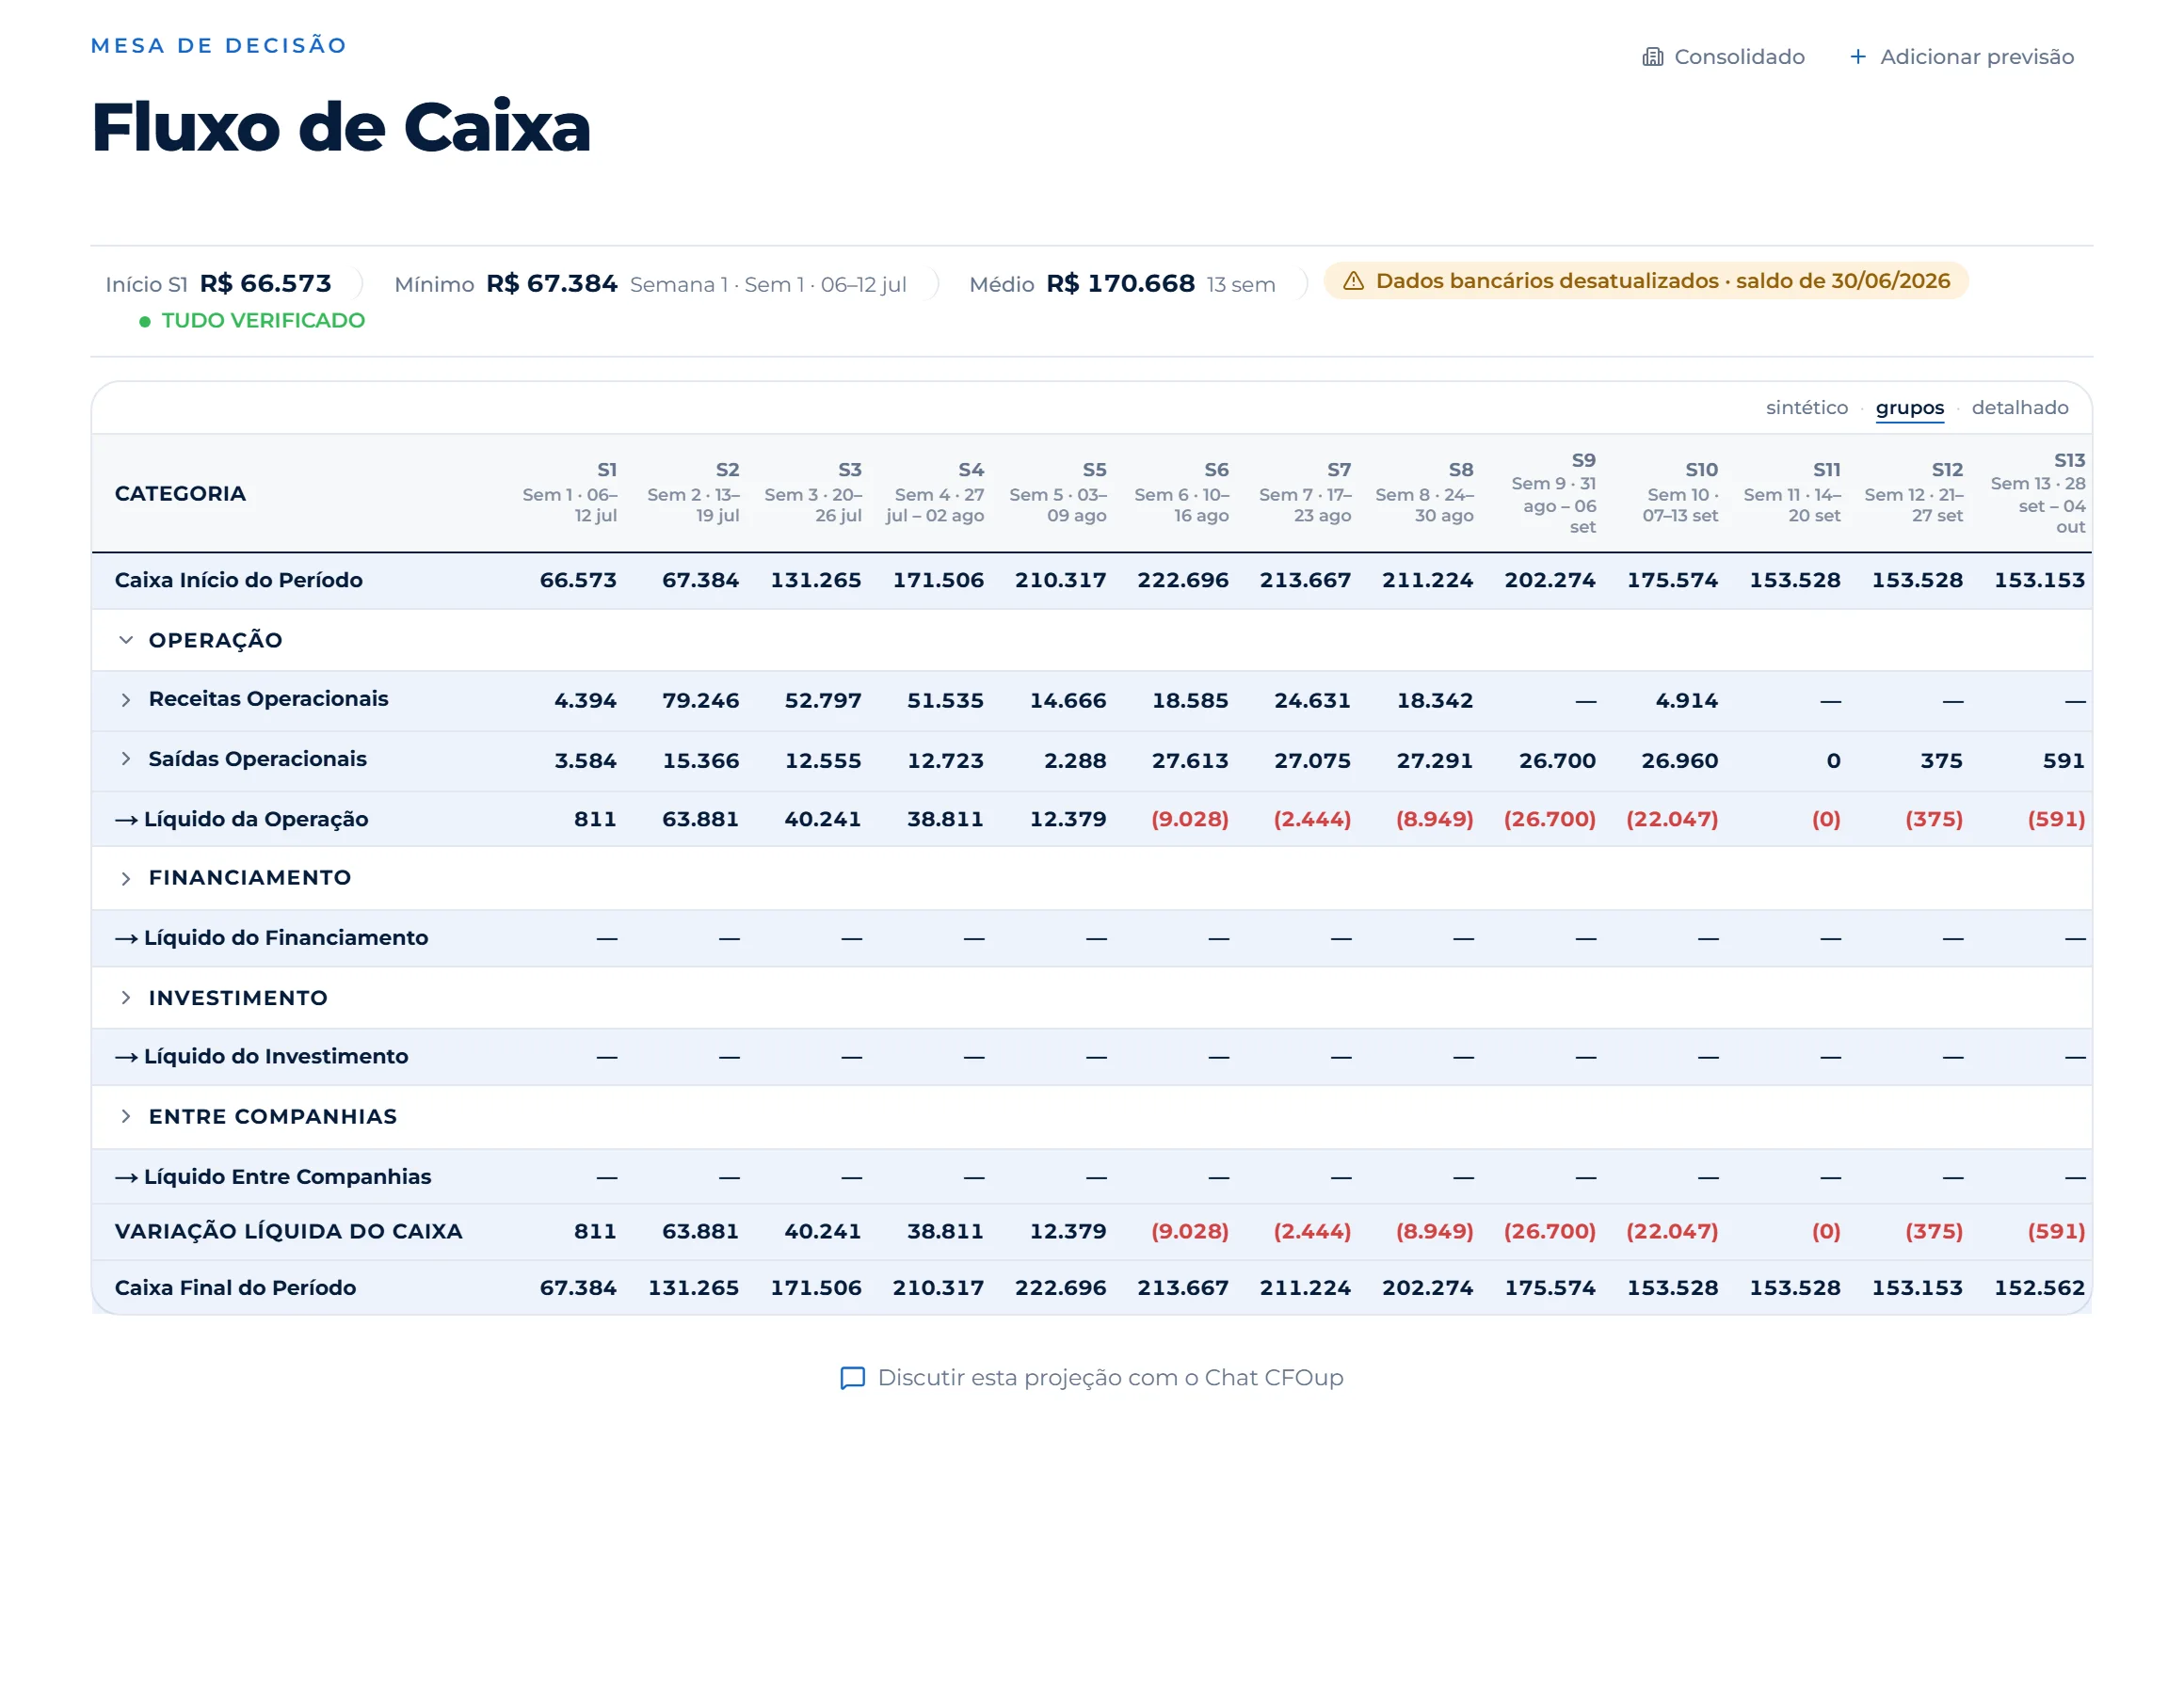Switch to the sintético view

click(1806, 407)
